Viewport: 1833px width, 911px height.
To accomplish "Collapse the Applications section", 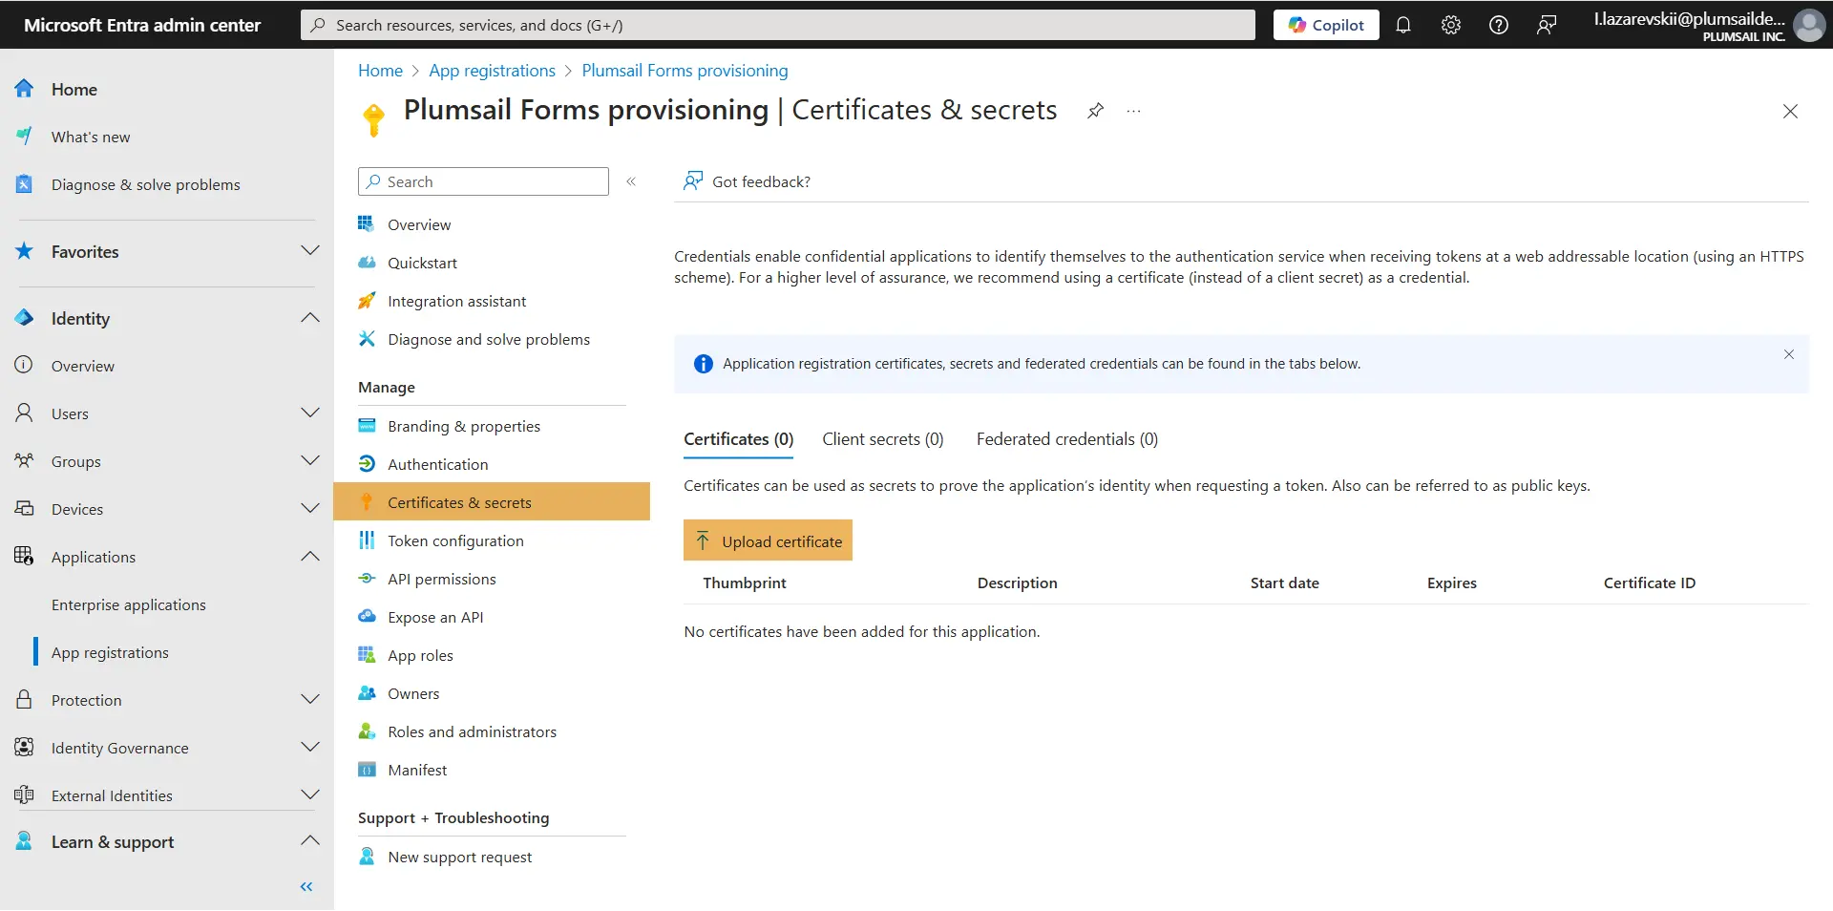I will [x=310, y=557].
